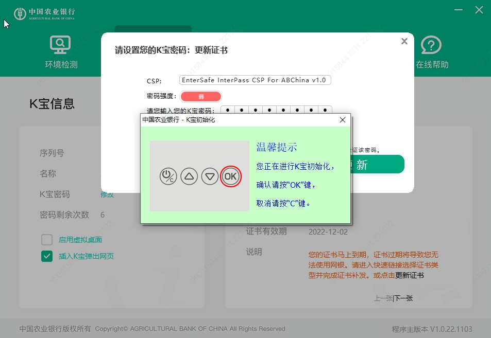Click the 插入K宝弹出网页 label
The height and width of the screenshot is (338, 491).
click(86, 256)
